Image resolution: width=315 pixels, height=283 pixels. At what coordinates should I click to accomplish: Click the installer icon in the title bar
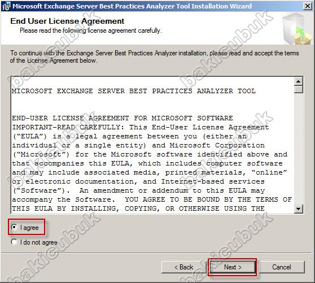6,6
